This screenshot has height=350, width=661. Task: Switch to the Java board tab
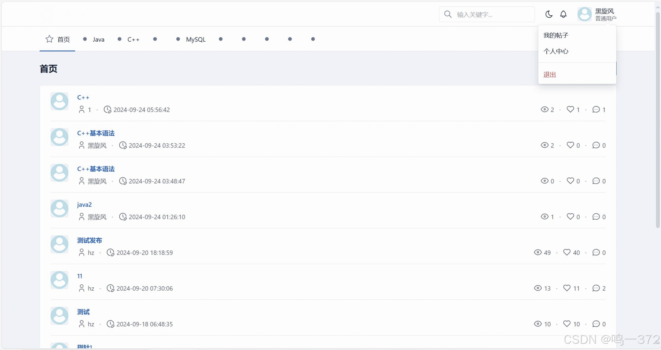pyautogui.click(x=98, y=39)
